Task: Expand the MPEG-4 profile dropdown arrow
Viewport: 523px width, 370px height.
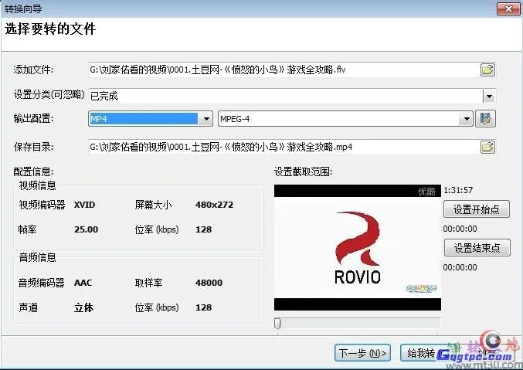Action: point(467,119)
